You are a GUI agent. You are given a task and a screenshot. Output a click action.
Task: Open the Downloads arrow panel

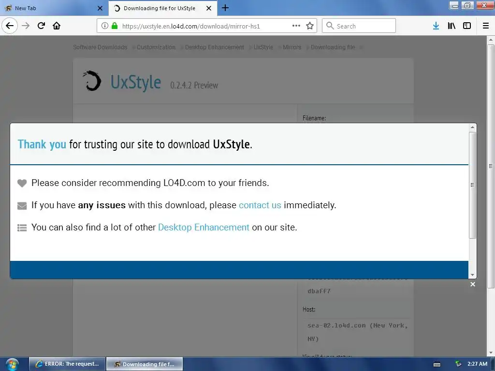click(436, 26)
